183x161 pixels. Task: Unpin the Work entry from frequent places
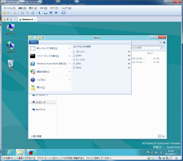[129, 68]
